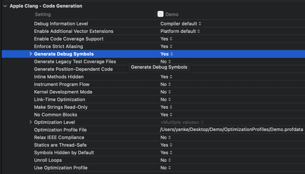Change Link-Time Optimization value
The image size is (305, 174).
click(165, 99)
